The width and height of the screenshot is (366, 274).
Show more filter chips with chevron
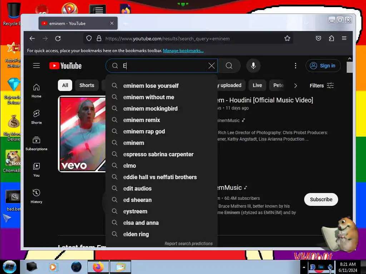click(x=296, y=86)
